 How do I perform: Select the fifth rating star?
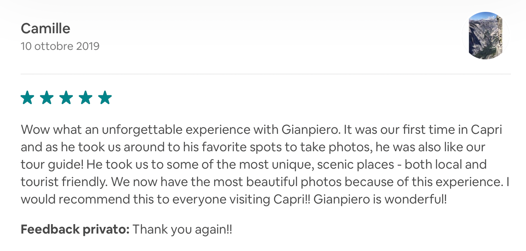pyautogui.click(x=105, y=97)
